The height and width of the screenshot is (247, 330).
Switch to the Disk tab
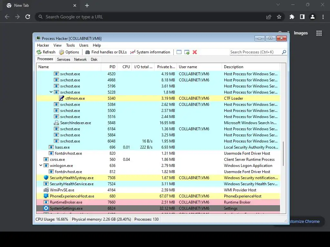(94, 59)
